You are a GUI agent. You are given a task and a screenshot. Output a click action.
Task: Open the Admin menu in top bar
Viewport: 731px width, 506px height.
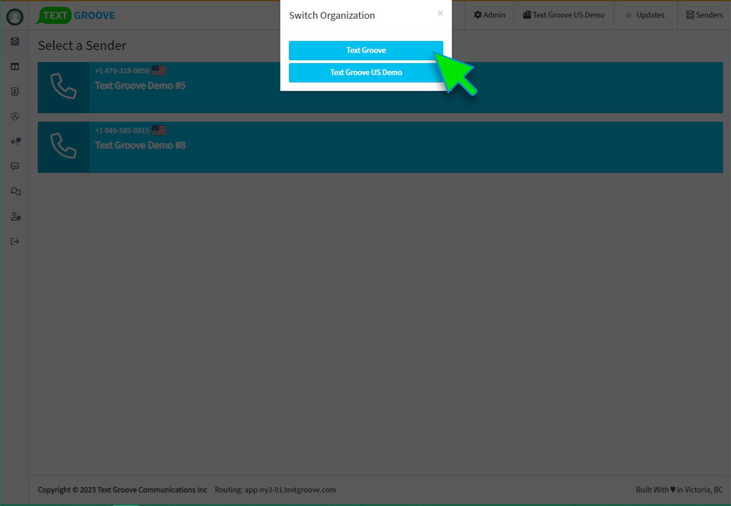(489, 15)
